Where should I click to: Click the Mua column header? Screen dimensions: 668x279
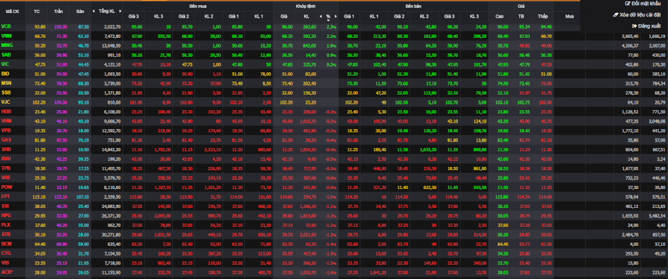point(569,16)
